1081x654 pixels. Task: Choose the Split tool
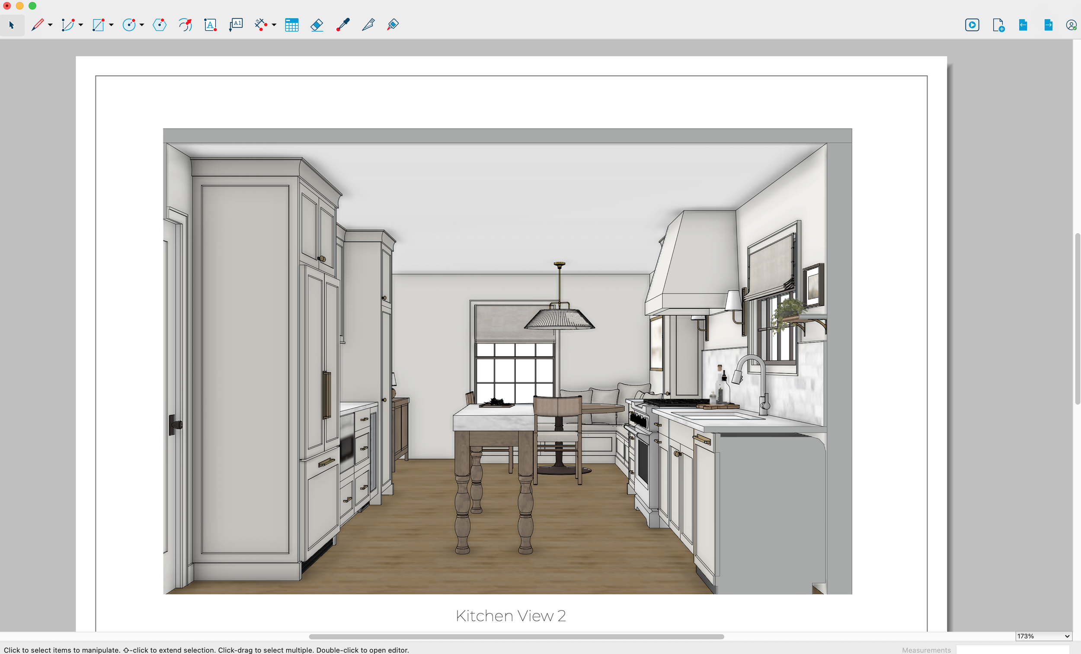368,25
